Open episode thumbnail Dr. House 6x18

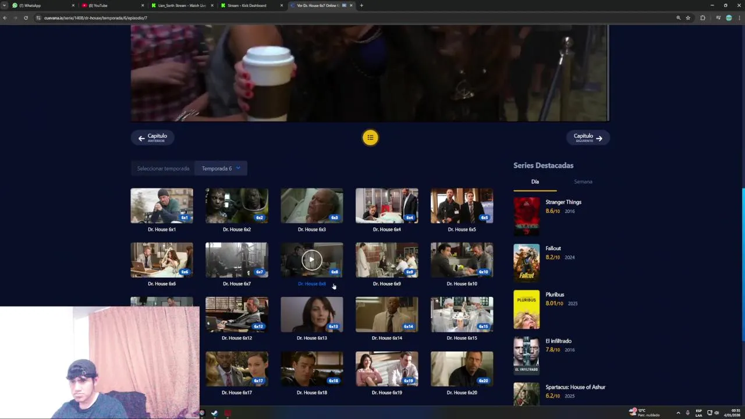312,369
